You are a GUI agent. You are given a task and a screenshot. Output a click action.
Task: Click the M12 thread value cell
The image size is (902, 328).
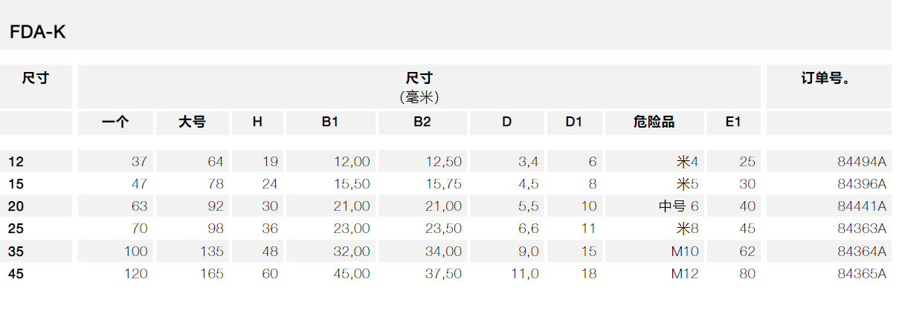click(685, 274)
